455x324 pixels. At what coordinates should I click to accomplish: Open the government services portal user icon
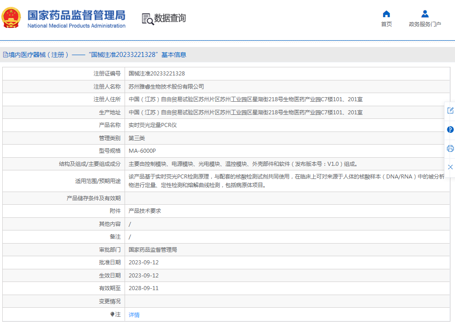coord(425,14)
